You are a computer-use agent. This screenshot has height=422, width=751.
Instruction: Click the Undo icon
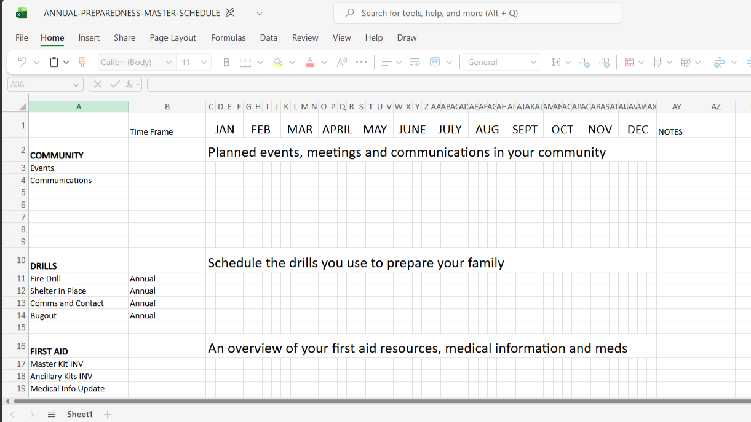[x=22, y=62]
